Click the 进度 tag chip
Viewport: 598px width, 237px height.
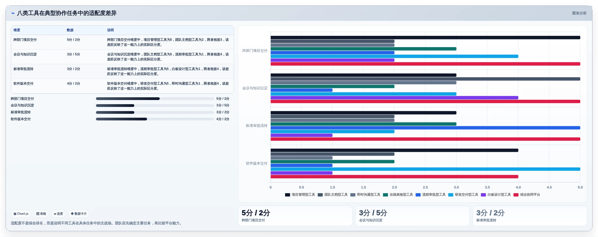pyautogui.click(x=58, y=214)
